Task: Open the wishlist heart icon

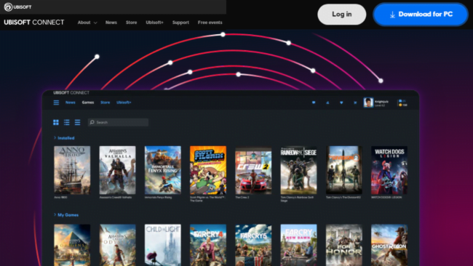Action: click(x=341, y=102)
